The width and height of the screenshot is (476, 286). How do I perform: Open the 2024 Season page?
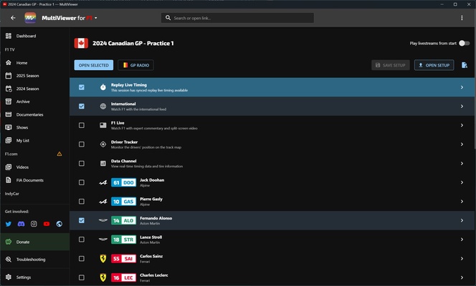[34, 89]
